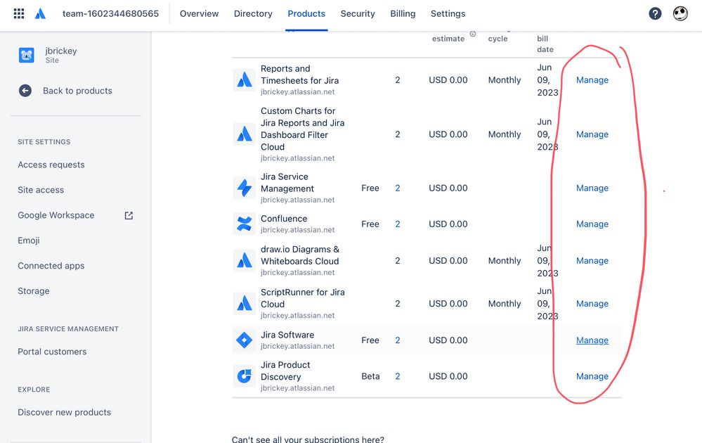Click the SITE SETTINGS heading
Screen dimensions: 702x443
point(44,142)
